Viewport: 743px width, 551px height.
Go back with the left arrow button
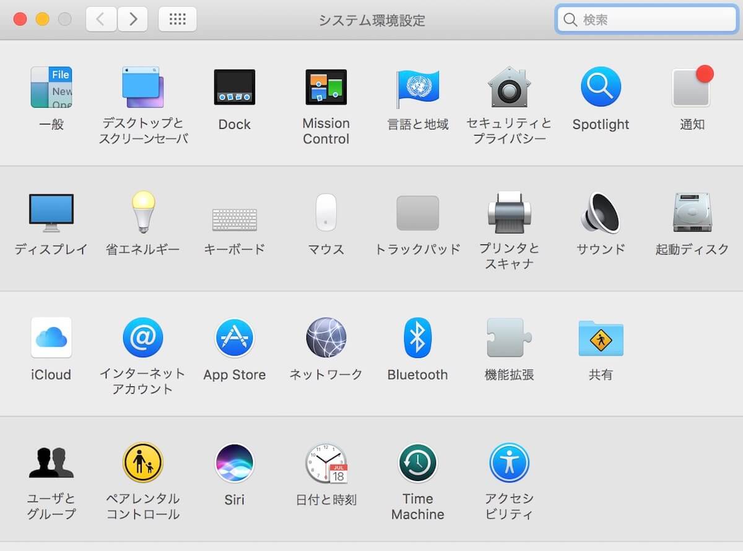(101, 19)
